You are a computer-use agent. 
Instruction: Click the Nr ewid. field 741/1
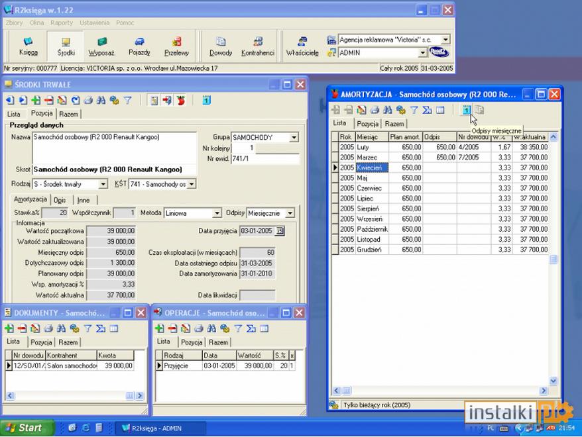click(x=265, y=159)
